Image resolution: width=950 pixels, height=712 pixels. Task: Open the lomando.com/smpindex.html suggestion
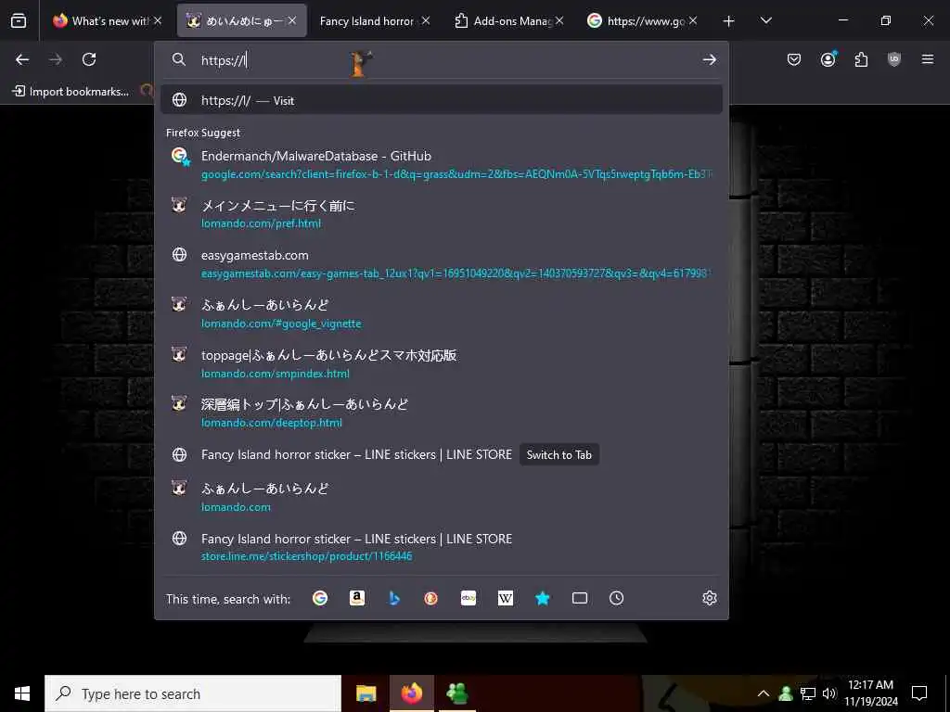441,363
